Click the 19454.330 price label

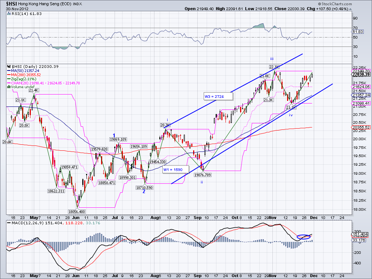157,162
